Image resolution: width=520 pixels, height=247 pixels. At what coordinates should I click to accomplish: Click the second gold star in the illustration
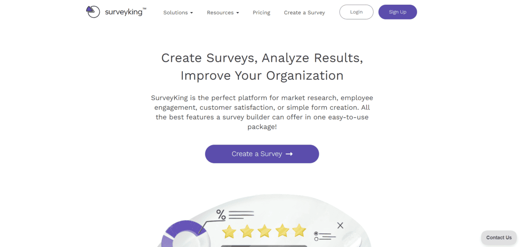tap(247, 231)
